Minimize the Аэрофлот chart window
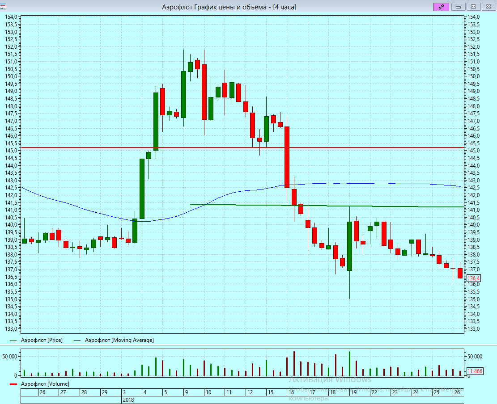Screen dimensions: 497x404 (x=459, y=7)
